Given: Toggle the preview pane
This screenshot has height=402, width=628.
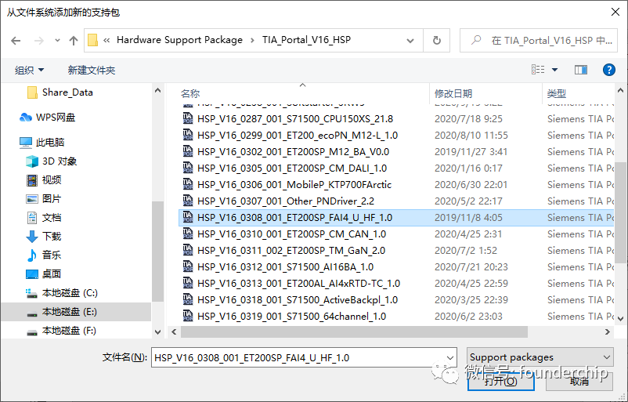Looking at the screenshot, I should click(x=581, y=70).
